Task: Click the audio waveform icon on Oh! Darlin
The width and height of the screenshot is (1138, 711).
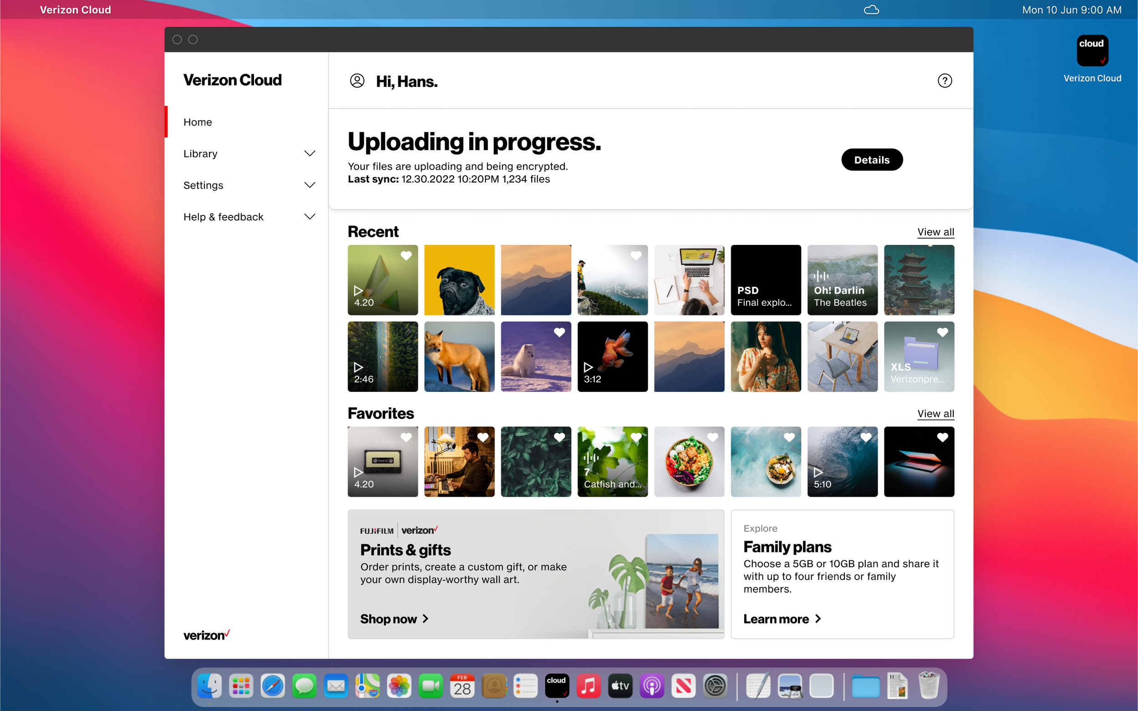Action: tap(821, 276)
